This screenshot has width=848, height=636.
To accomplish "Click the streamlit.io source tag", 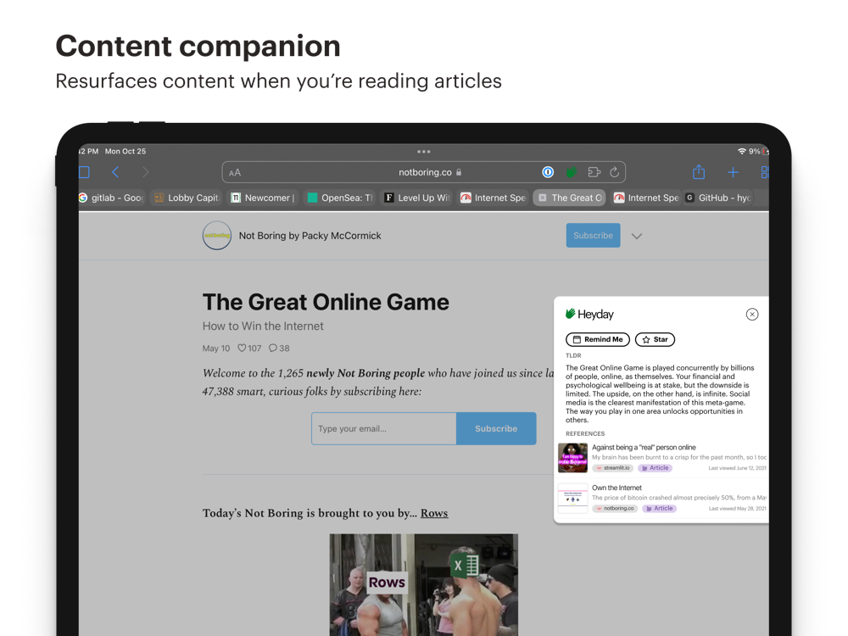I will click(612, 468).
